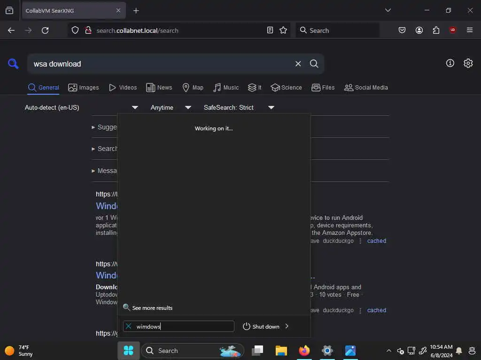
Task: Open the SearXNG about info icon
Action: pos(450,63)
